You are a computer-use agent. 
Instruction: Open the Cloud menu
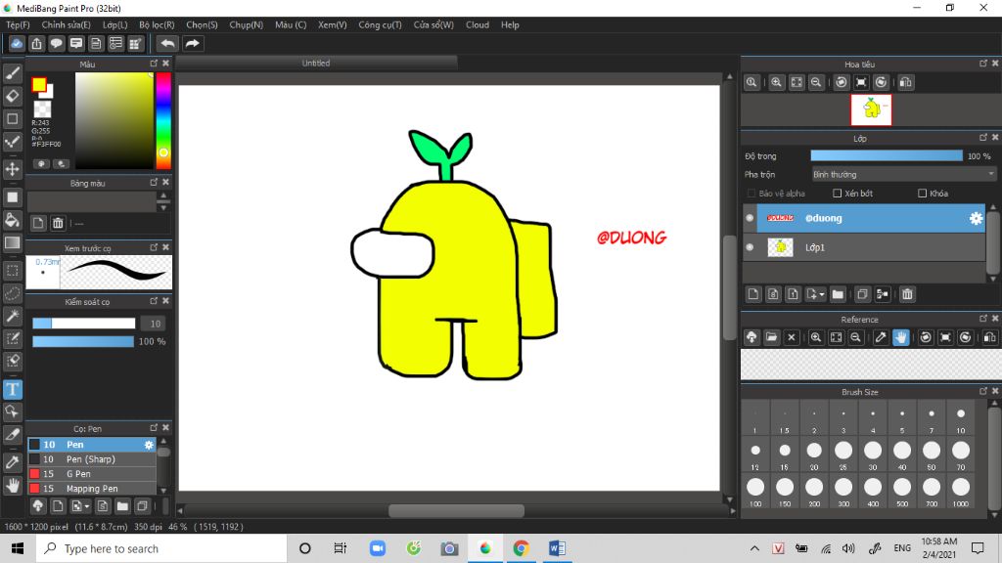pos(477,24)
